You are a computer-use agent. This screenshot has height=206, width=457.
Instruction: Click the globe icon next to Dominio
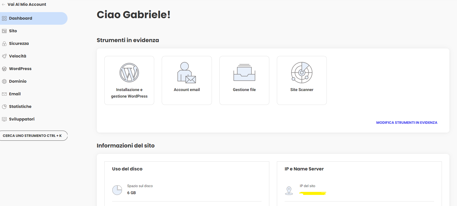pyautogui.click(x=4, y=81)
